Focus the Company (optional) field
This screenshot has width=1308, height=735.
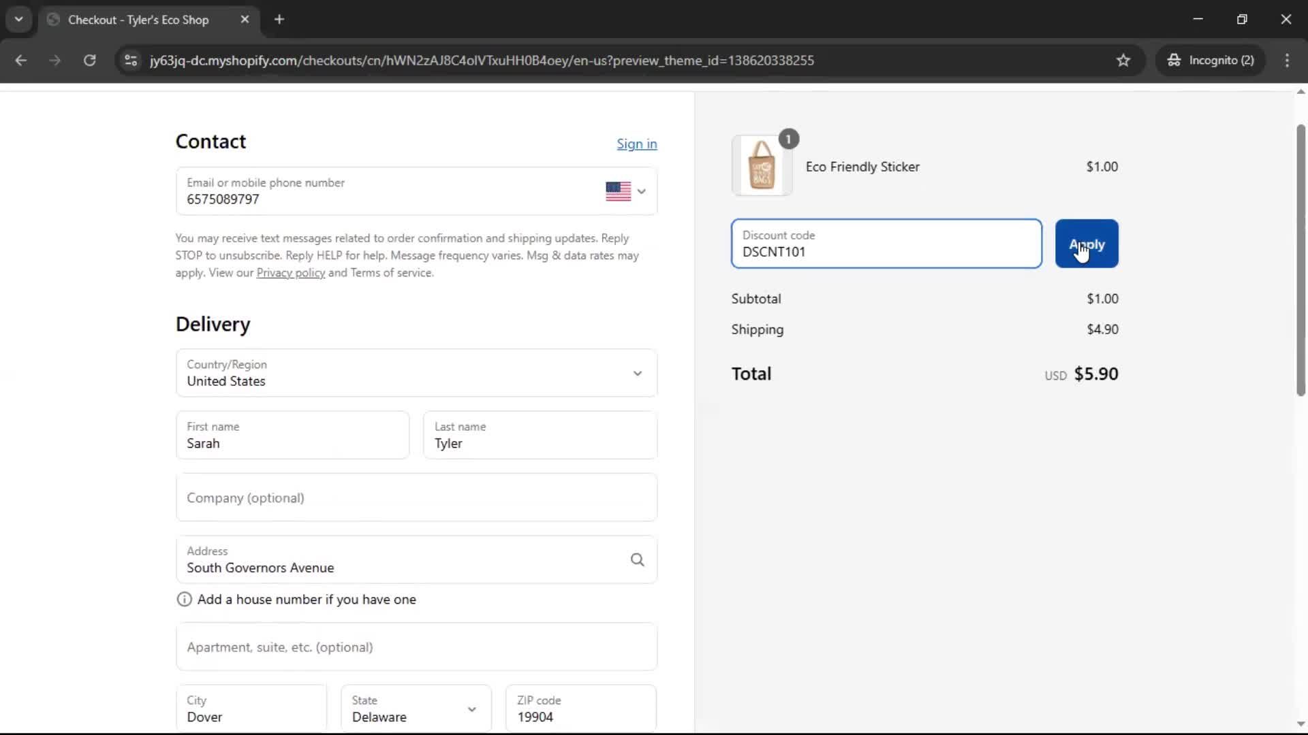coord(416,497)
